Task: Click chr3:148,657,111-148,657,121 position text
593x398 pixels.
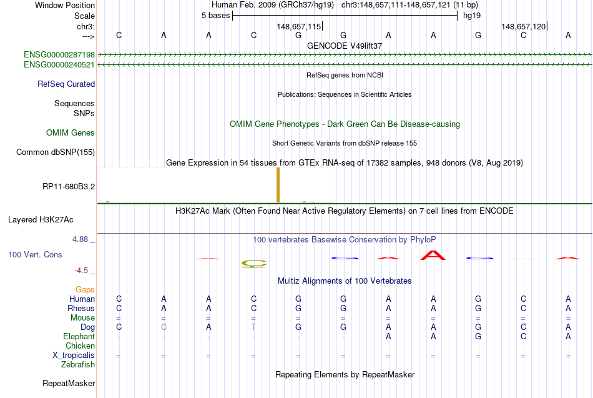Action: [396, 5]
